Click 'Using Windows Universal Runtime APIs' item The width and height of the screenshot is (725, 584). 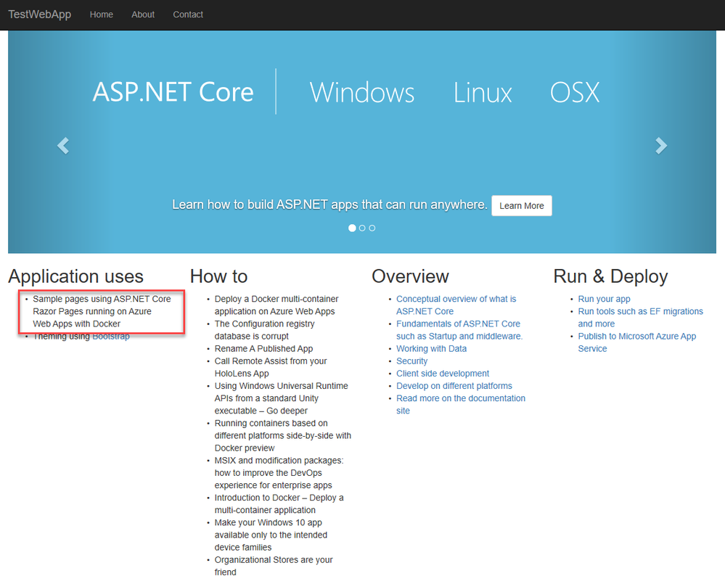(x=281, y=398)
